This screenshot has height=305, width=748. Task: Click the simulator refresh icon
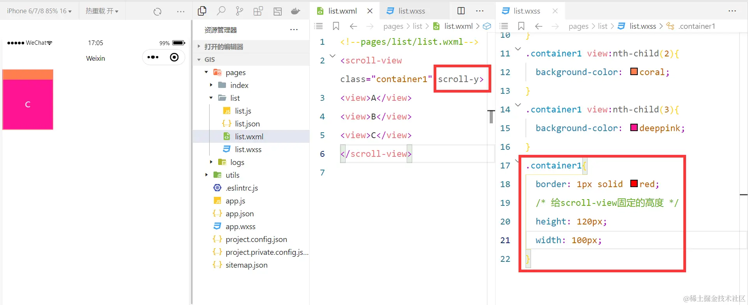pos(157,12)
